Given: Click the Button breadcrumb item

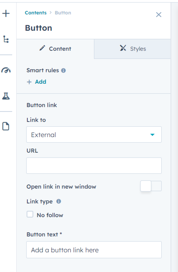Looking at the screenshot, I should [63, 13].
